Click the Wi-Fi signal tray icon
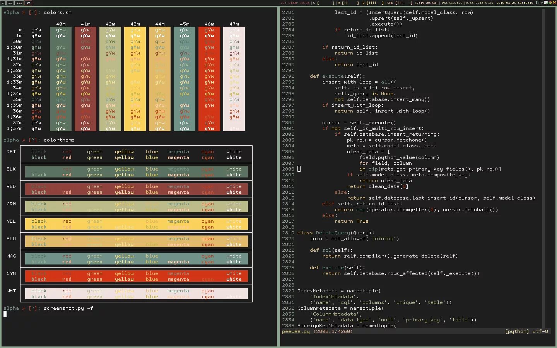This screenshot has height=348, width=557. tap(542, 3)
